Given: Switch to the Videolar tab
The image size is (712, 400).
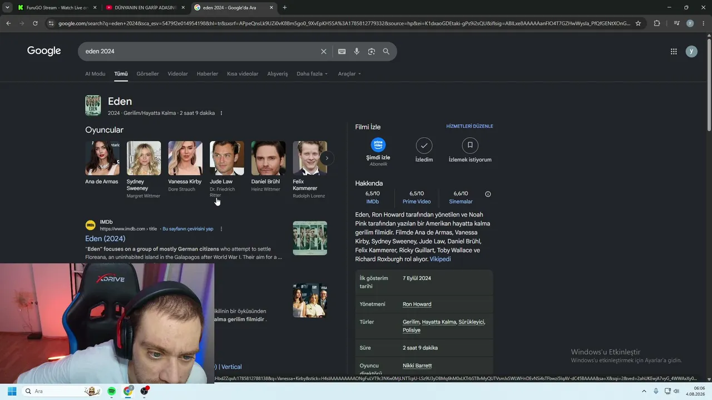Looking at the screenshot, I should [177, 74].
